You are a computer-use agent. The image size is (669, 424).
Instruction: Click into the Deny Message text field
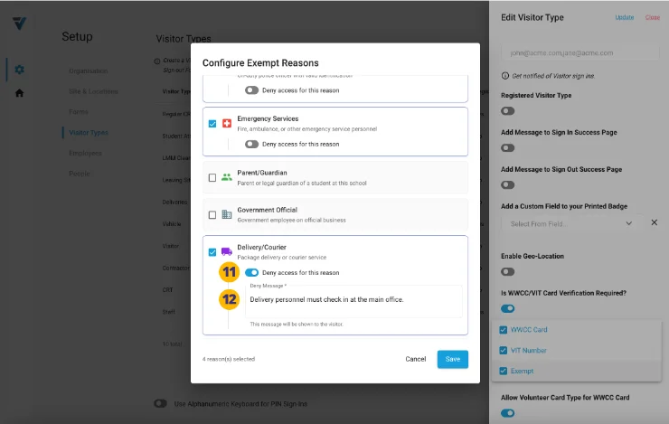point(353,299)
